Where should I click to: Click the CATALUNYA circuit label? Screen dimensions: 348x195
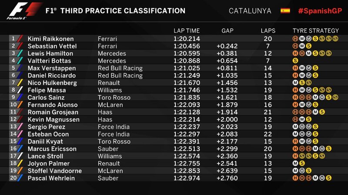pos(250,11)
